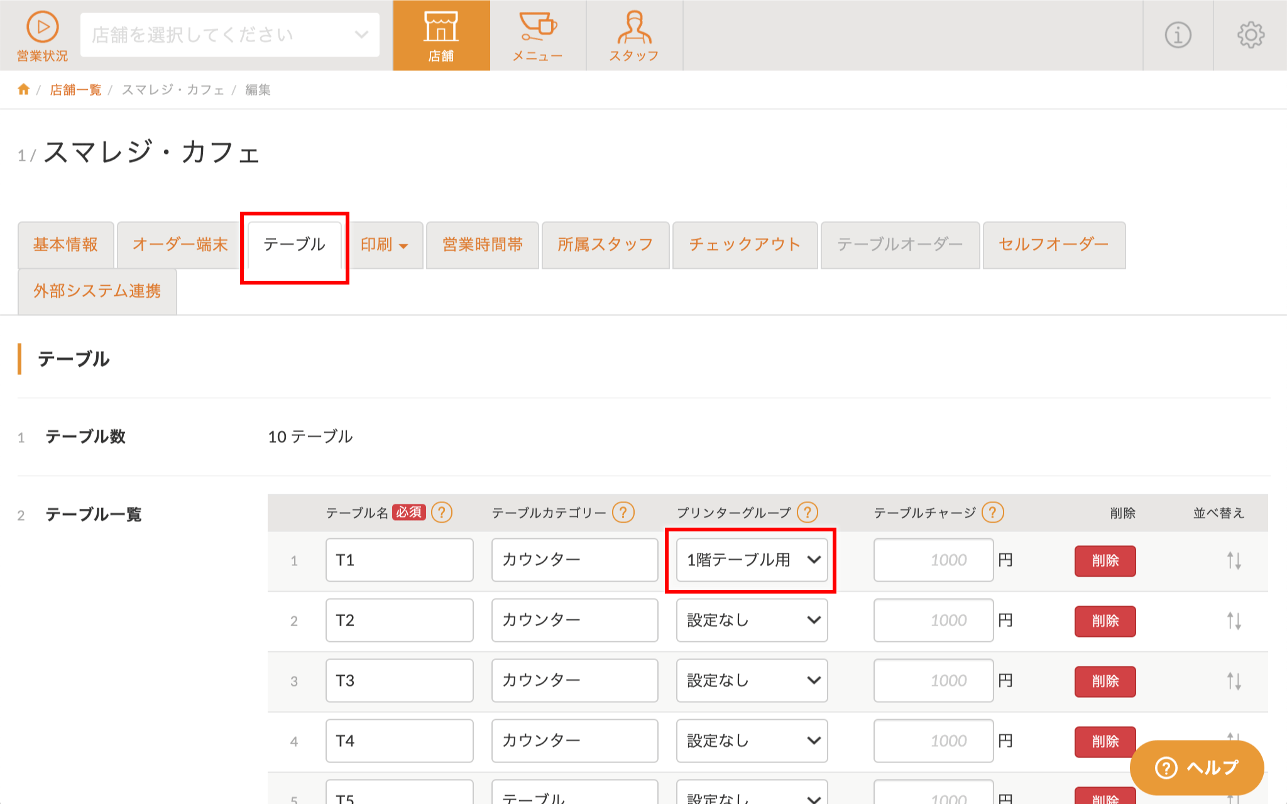Screen dimensions: 1287x804
Task: Delete table T4 with 削除 button
Action: pos(1105,742)
